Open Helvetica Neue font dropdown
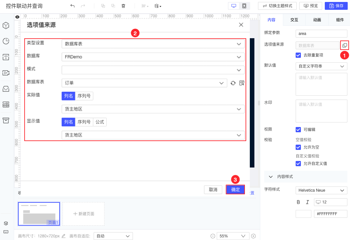Viewport: 350px width, 240px height. pyautogui.click(x=321, y=190)
